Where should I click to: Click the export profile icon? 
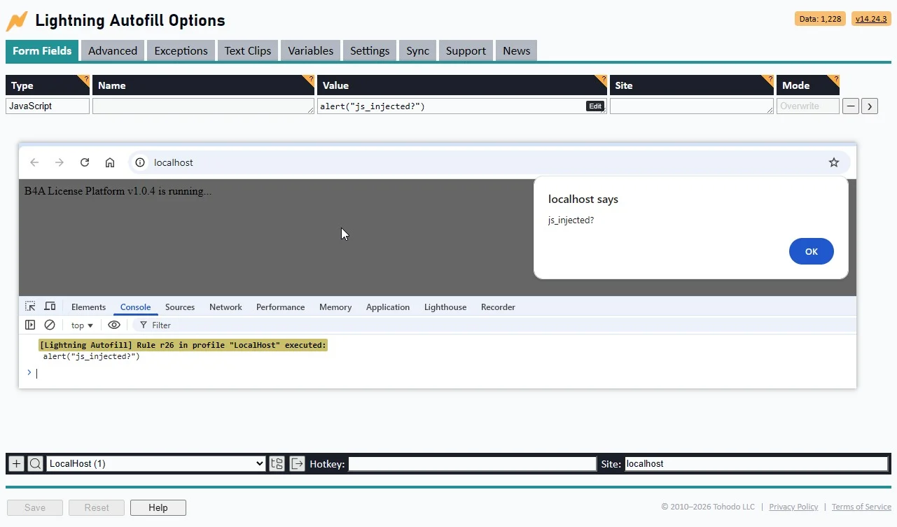(298, 463)
